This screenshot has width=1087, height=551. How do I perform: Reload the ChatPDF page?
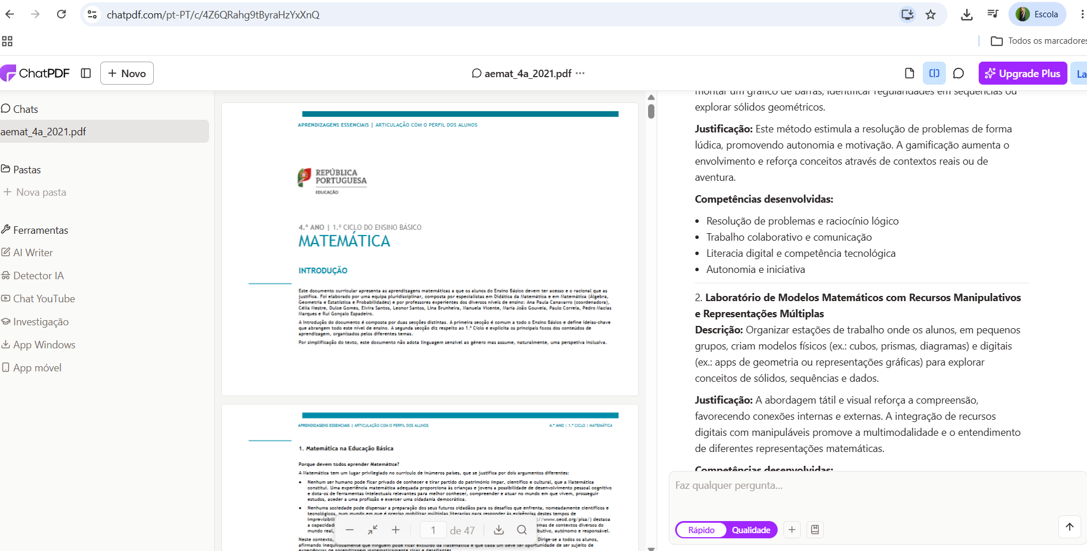62,14
